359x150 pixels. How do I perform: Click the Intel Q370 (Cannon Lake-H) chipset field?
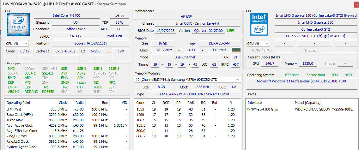click(198, 24)
